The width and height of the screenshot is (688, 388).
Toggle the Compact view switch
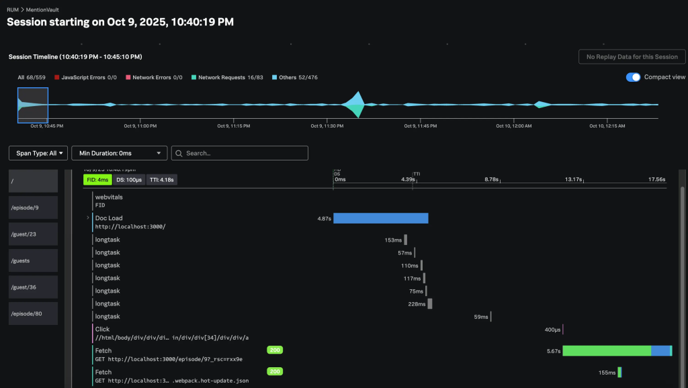(x=633, y=77)
